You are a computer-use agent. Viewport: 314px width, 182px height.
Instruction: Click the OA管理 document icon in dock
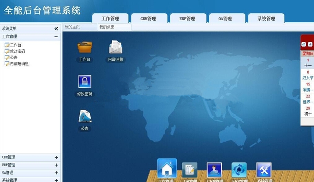click(190, 170)
